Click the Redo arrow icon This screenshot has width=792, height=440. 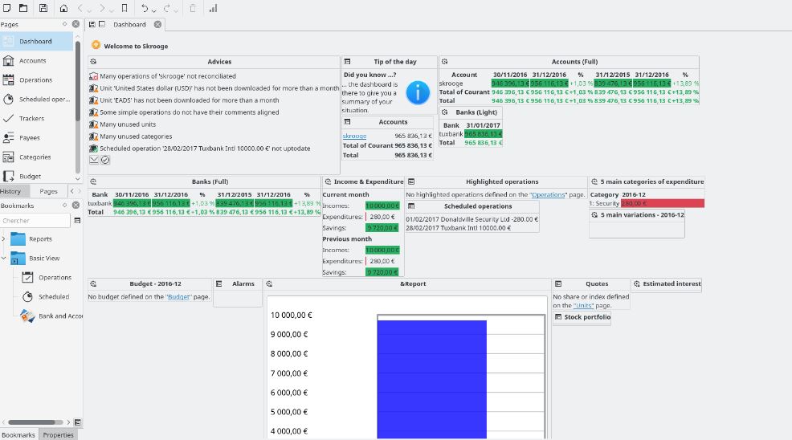click(x=168, y=8)
